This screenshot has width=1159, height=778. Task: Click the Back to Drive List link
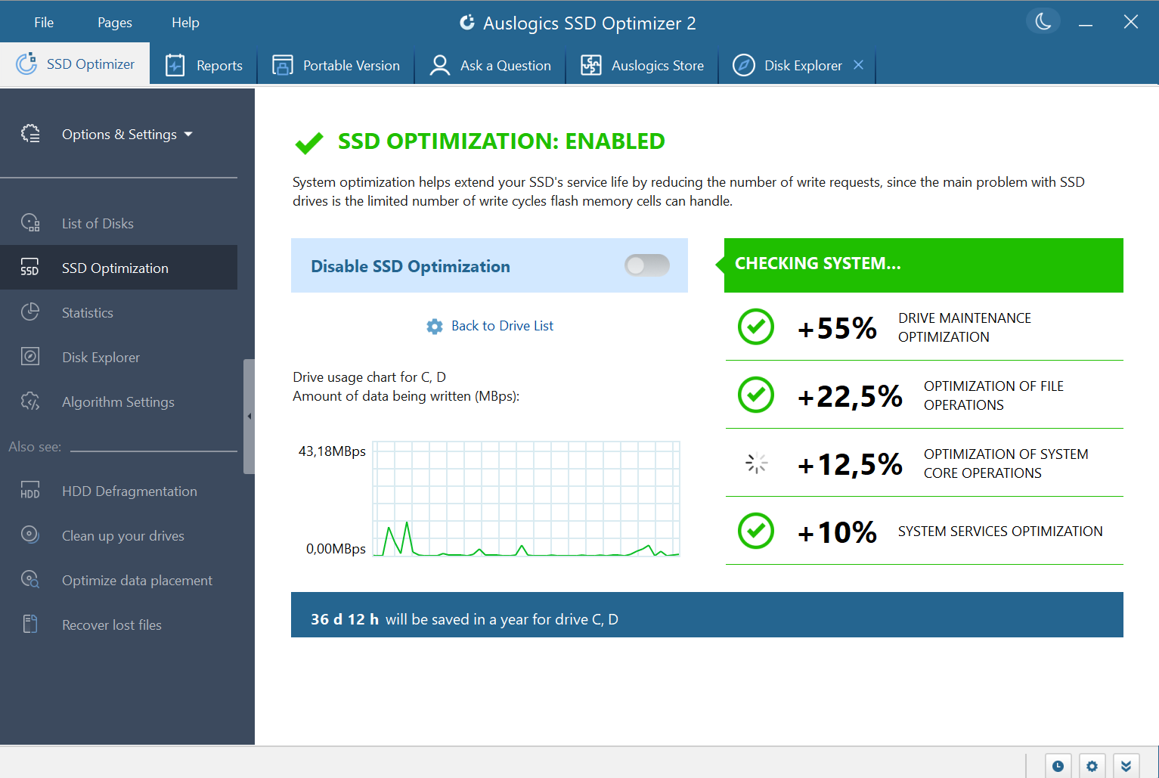pyautogui.click(x=502, y=326)
